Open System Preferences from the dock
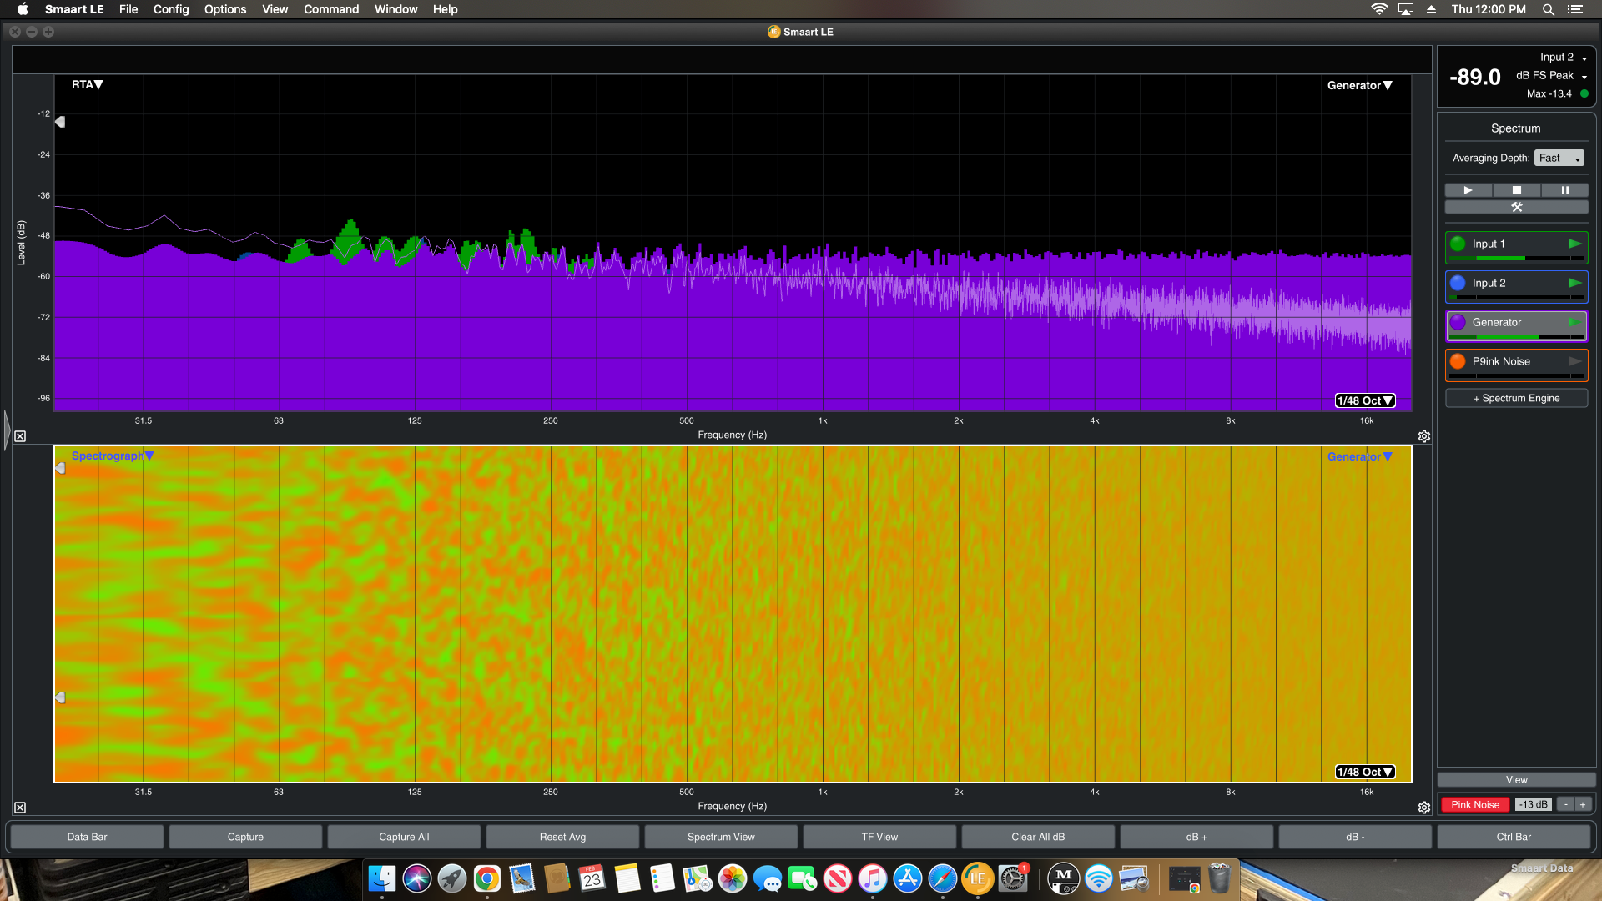Image resolution: width=1602 pixels, height=901 pixels. click(1013, 878)
